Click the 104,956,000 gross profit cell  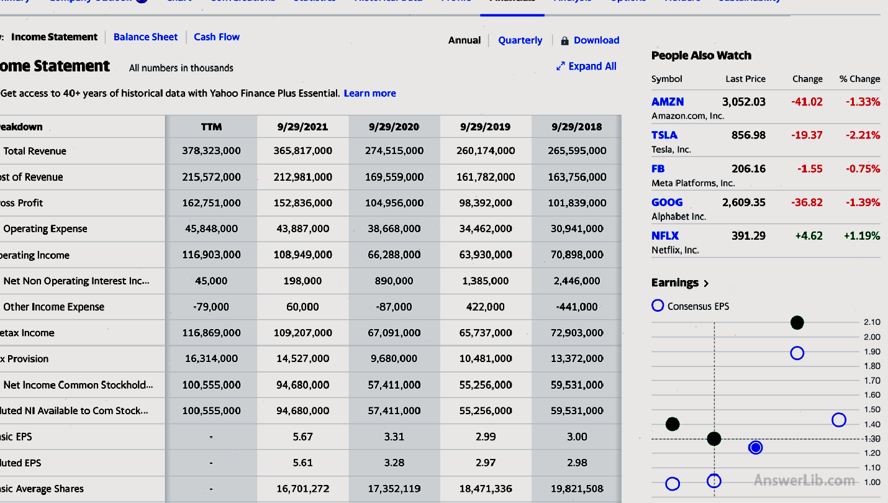point(394,203)
